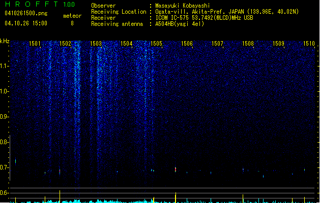Click the meteor count value 8
This screenshot has height=203, width=320.
pos(72,23)
